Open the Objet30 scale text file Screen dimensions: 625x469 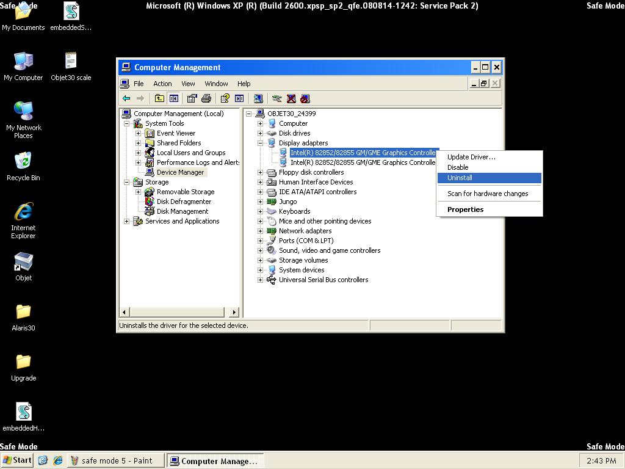click(71, 67)
